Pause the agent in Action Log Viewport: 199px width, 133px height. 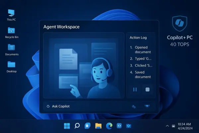(x=135, y=89)
